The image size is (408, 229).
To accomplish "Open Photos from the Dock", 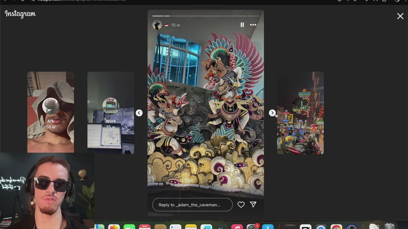I will coord(114,227).
